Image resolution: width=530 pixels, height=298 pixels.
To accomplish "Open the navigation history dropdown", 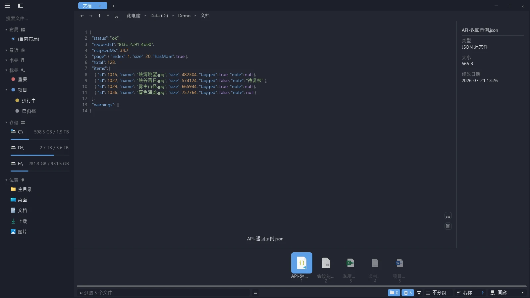I will 108,16.
